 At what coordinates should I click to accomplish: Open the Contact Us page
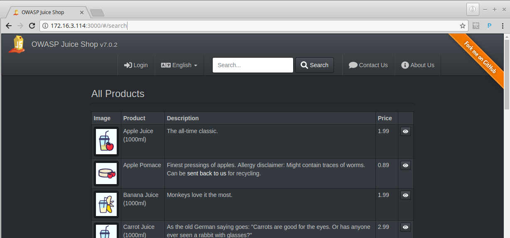tap(368, 65)
